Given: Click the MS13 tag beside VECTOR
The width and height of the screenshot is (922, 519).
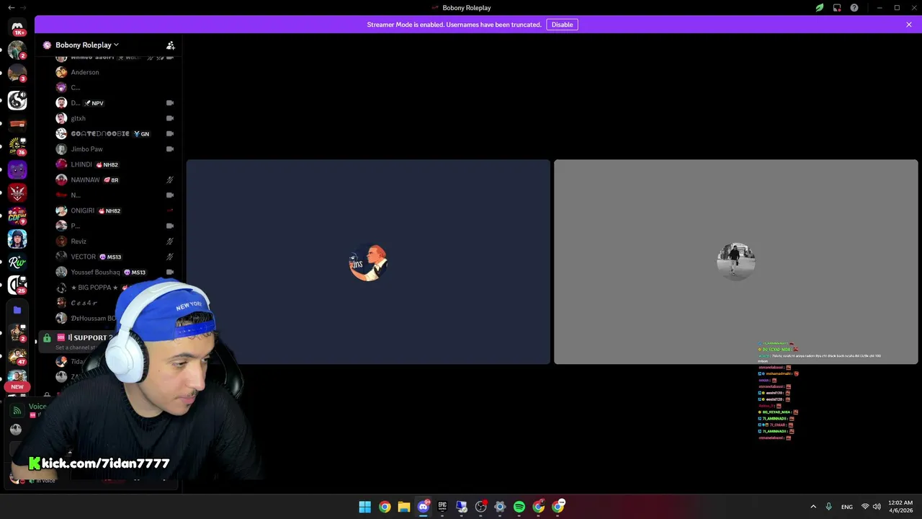Looking at the screenshot, I should (x=110, y=257).
